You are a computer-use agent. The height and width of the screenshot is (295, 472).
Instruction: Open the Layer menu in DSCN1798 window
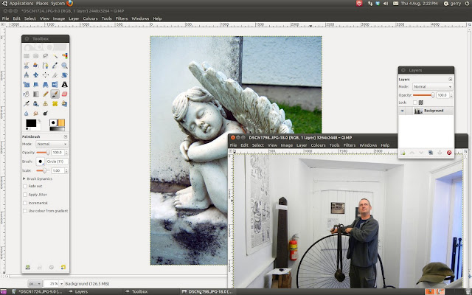click(302, 145)
